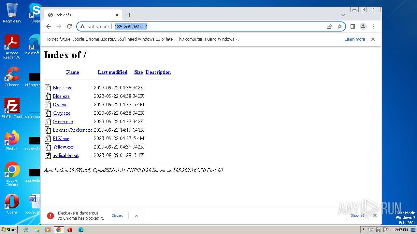Sort listing by Name column
The image size is (417, 234).
73,72
